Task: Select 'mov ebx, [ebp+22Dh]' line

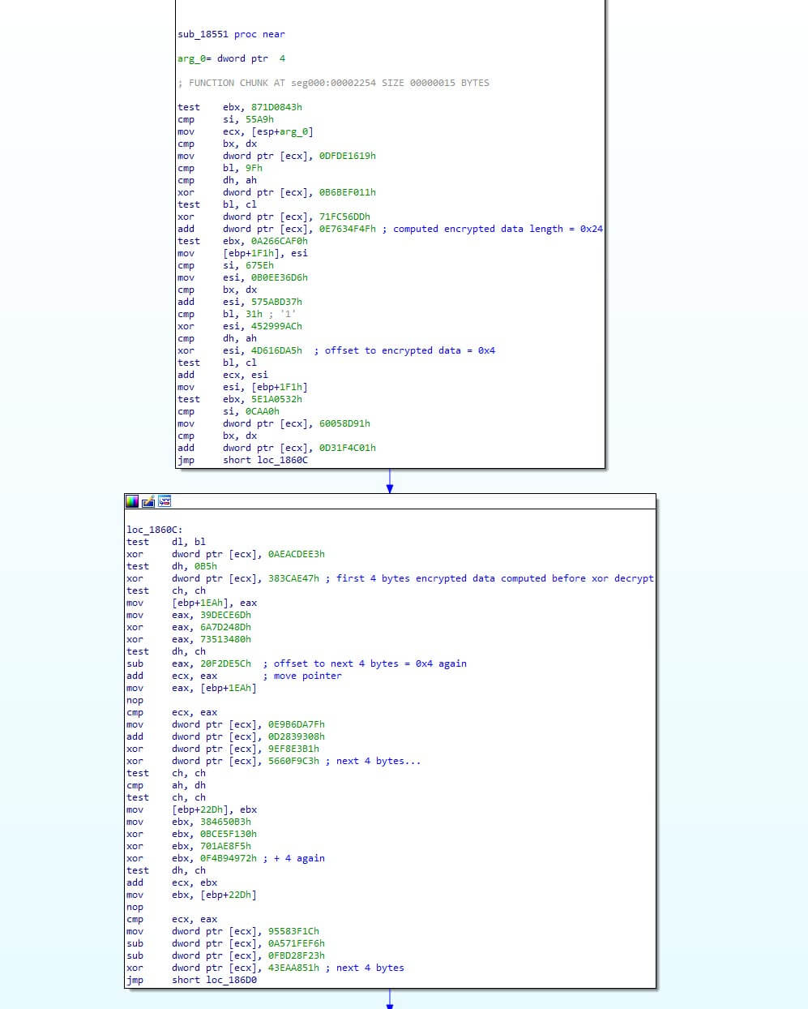Action: pos(191,895)
